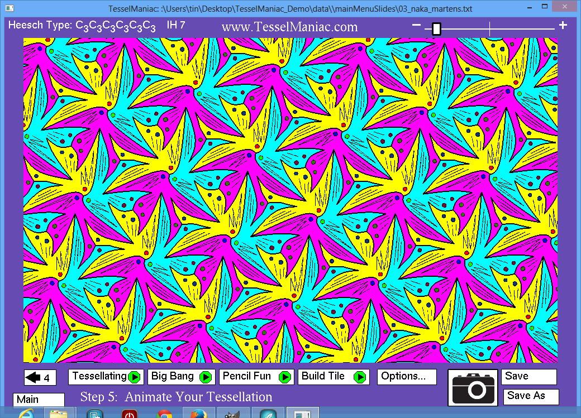Click the Heesch Type label text

(82, 26)
